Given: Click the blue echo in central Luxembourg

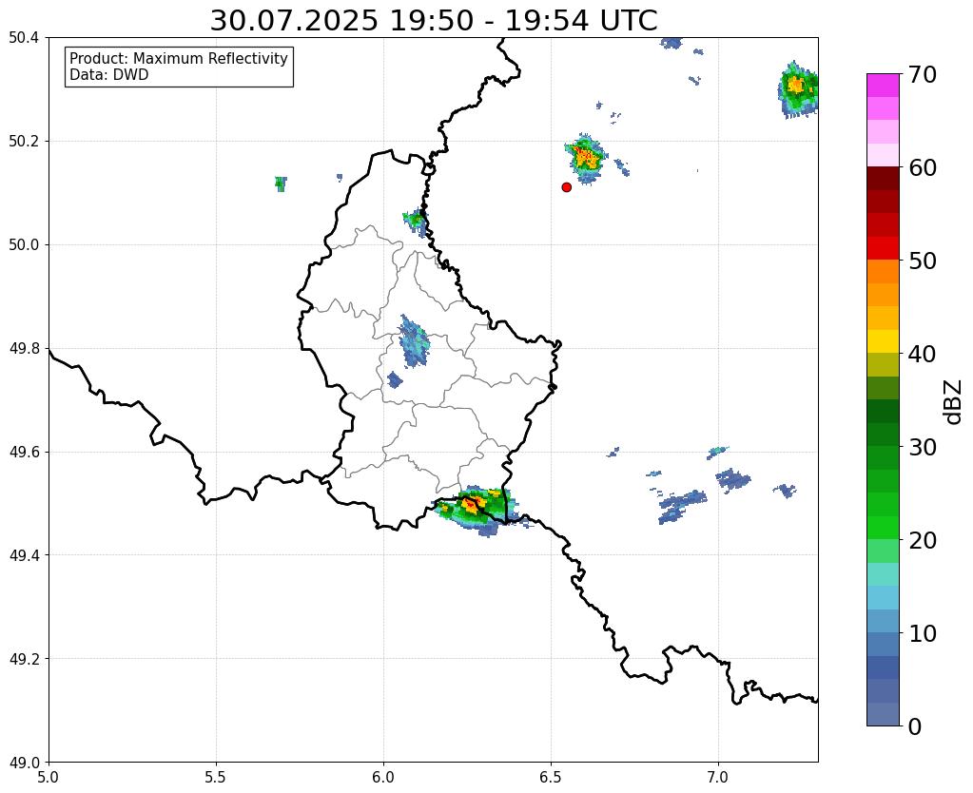Looking at the screenshot, I should (414, 340).
